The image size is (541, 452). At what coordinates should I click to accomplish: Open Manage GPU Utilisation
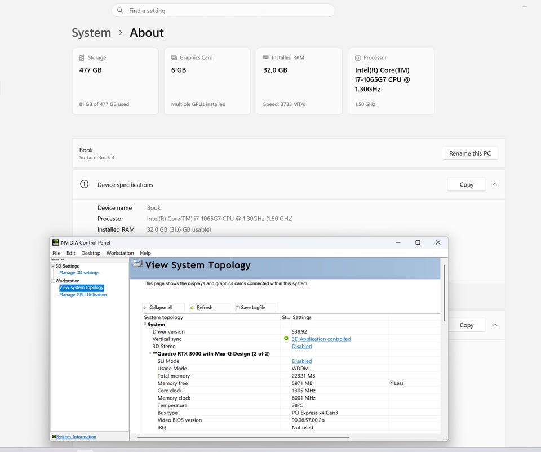point(83,295)
